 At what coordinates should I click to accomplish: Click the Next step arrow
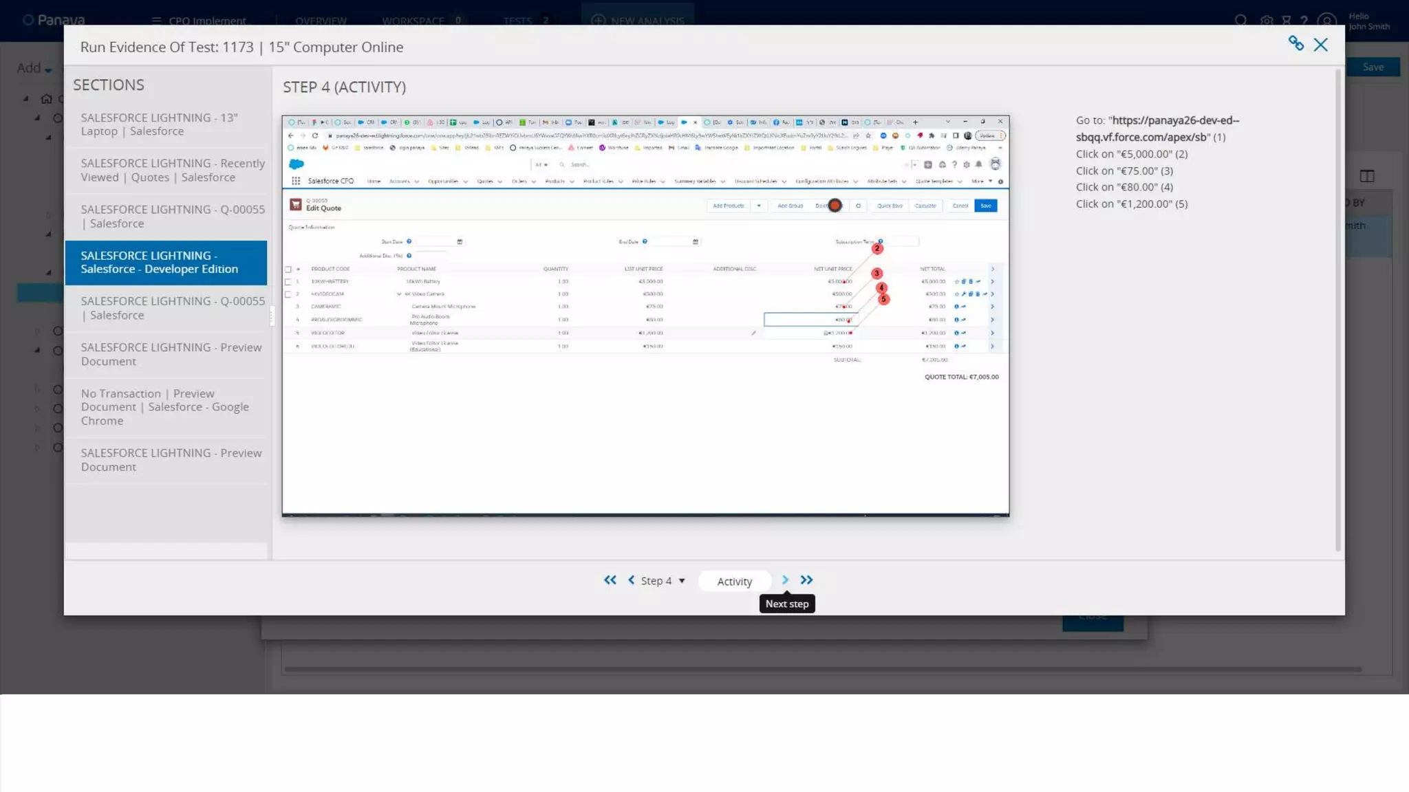click(785, 580)
